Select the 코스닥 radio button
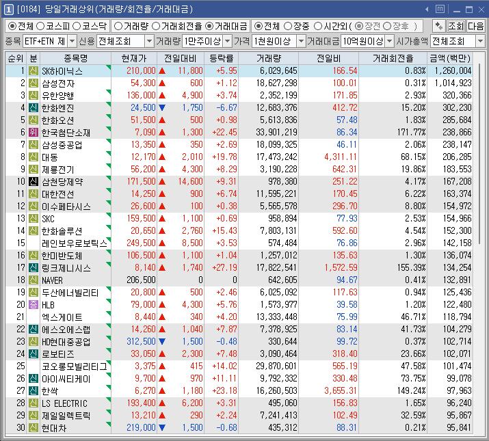 pos(77,26)
